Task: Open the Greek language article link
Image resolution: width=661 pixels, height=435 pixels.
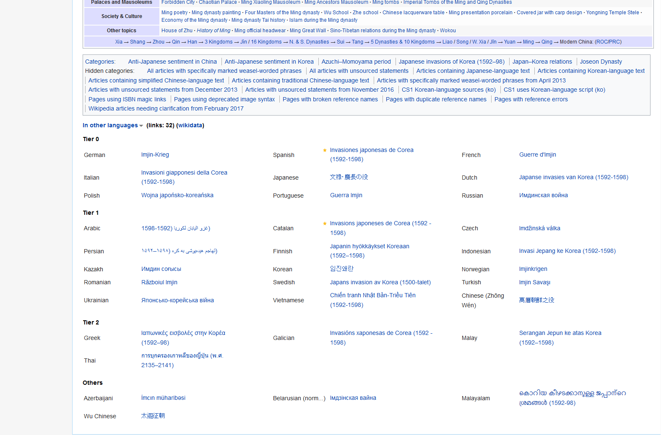Action: pyautogui.click(x=183, y=337)
